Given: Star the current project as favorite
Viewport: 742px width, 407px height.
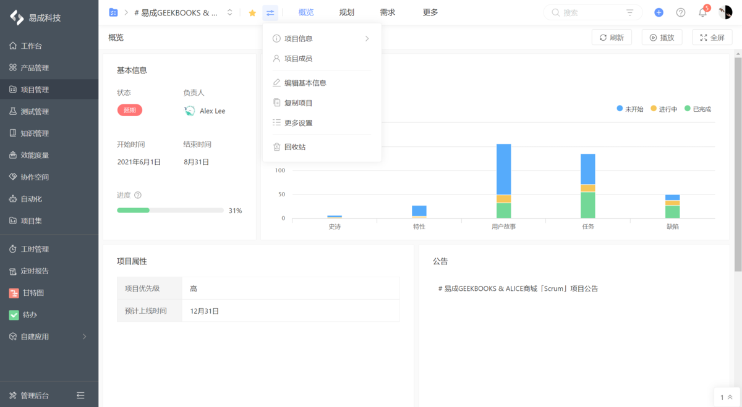Looking at the screenshot, I should (252, 12).
